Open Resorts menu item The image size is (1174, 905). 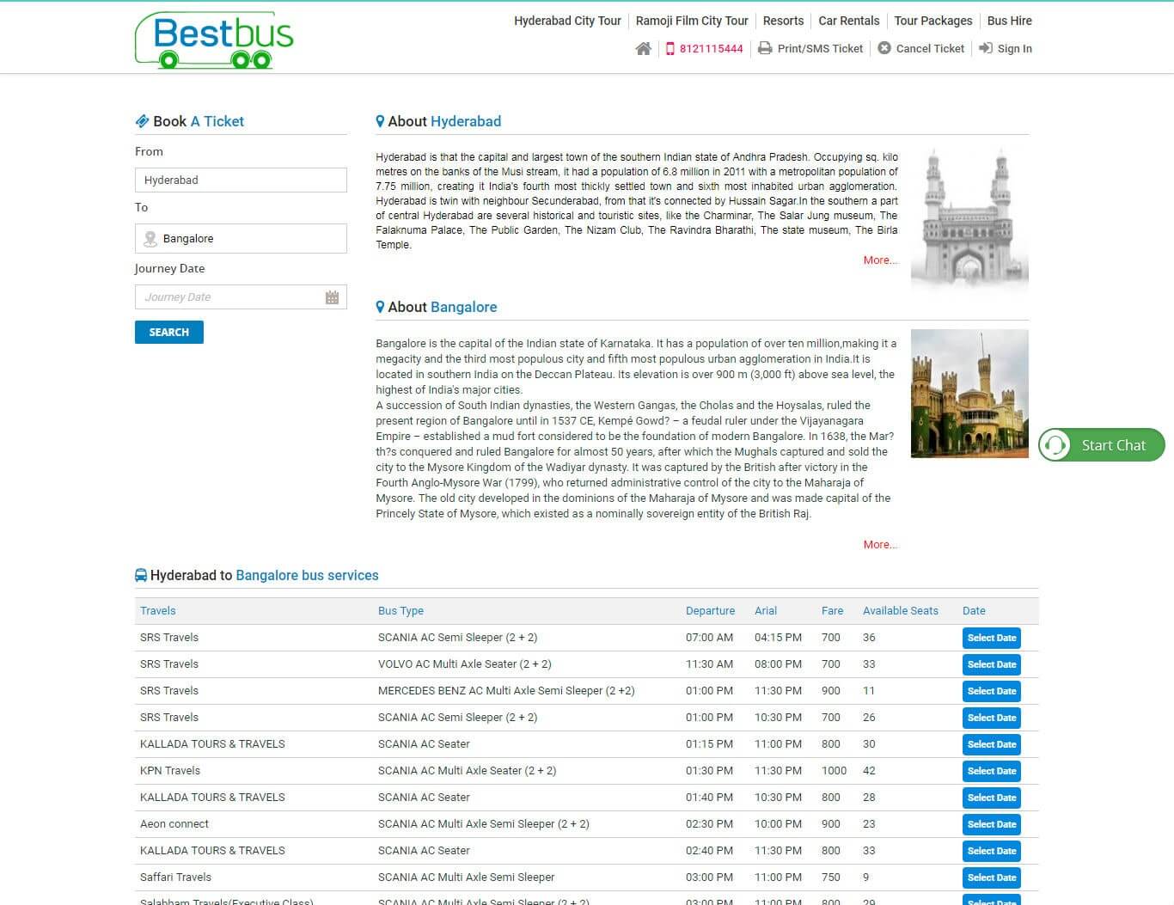click(x=783, y=21)
